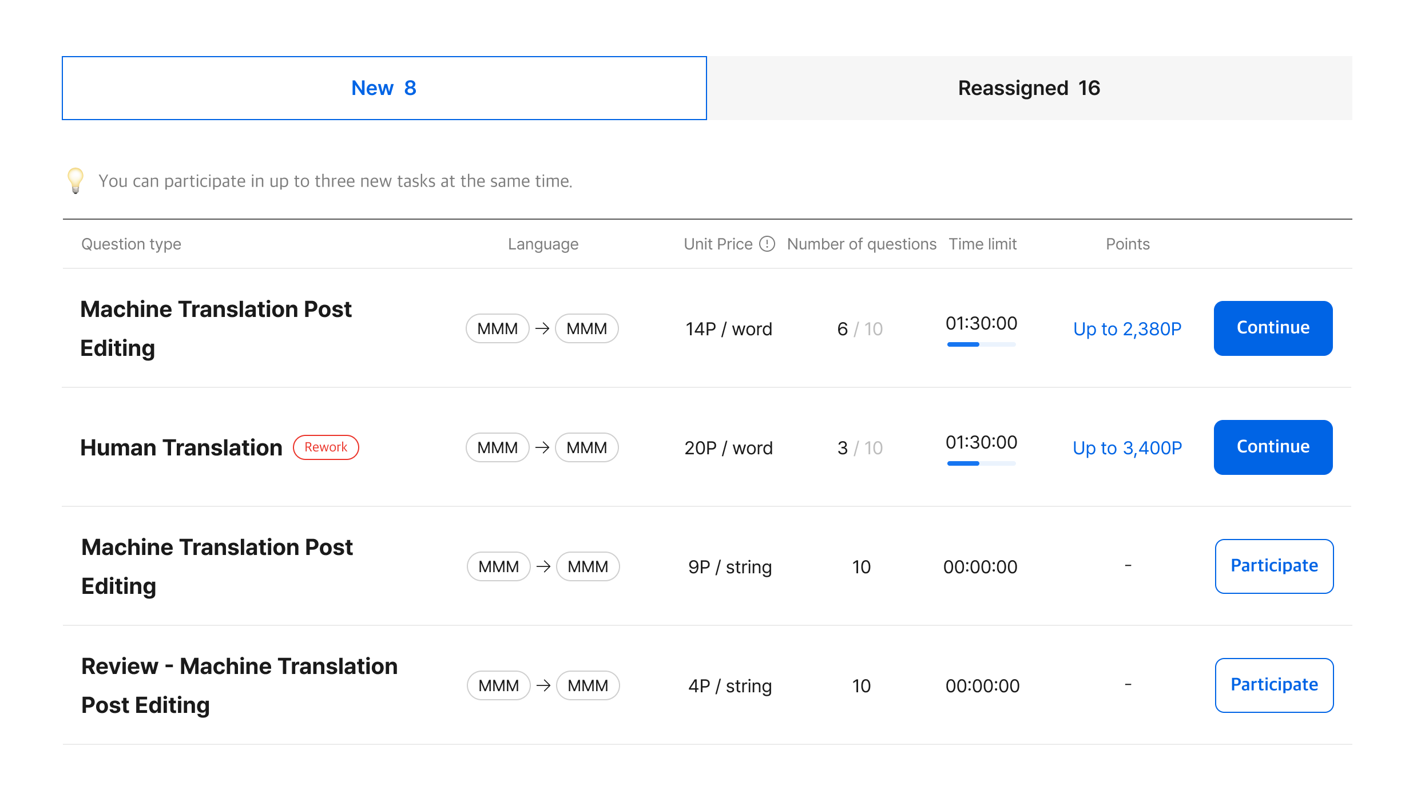Participate in the 4P / string review task
The image size is (1413, 801).
(1274, 685)
